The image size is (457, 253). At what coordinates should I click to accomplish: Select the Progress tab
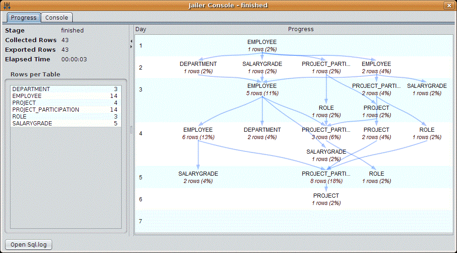point(24,18)
